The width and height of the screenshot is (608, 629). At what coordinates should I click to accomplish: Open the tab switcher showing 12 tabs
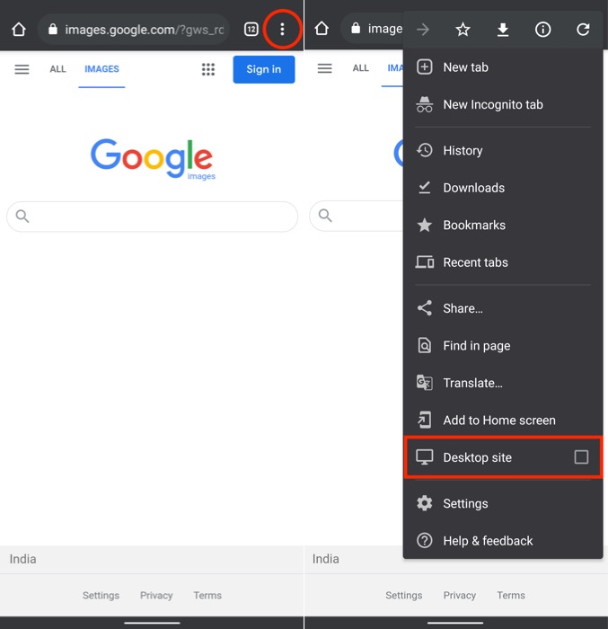coord(251,30)
